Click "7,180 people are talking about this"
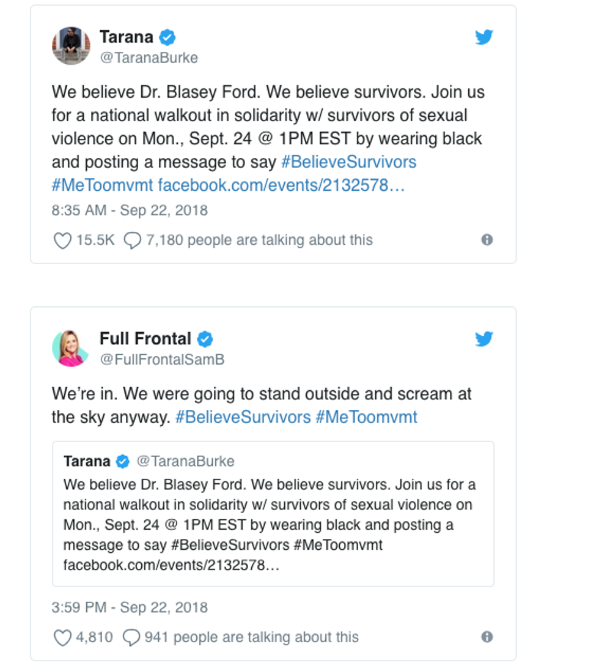Viewport: 599px width, 663px height. coord(259,240)
